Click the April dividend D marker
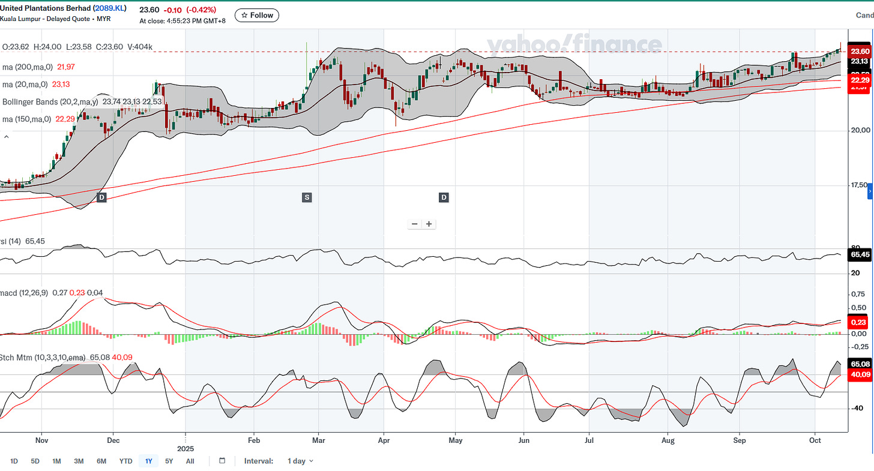874x471 pixels. (444, 197)
